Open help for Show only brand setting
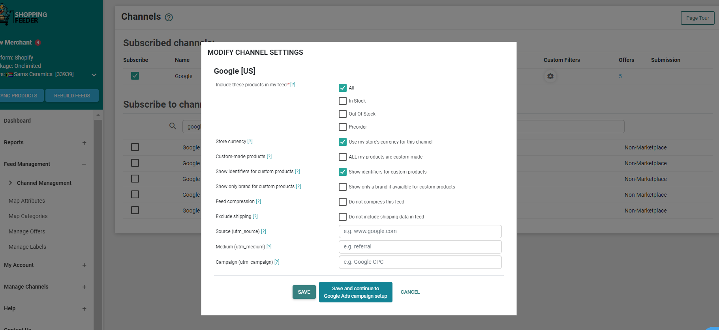This screenshot has width=719, height=330. point(298,186)
